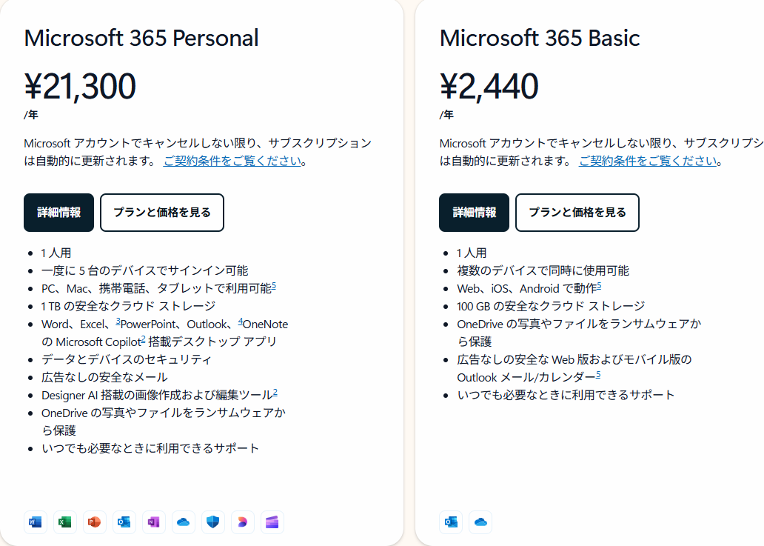Click the Word icon in Personal plan
This screenshot has height=546, width=764.
[35, 522]
